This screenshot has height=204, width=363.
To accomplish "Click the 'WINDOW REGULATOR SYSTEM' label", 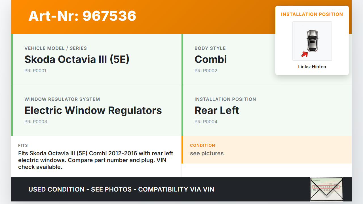I will 62,99.
